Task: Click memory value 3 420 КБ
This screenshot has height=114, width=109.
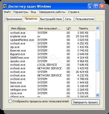Action: [83, 68]
